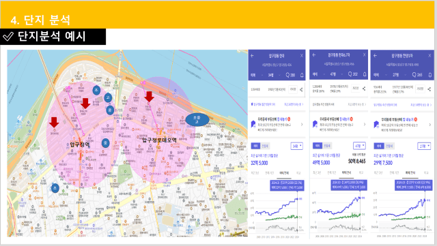
Task: Tap share icon in right apartment panel
Action: pos(429,89)
